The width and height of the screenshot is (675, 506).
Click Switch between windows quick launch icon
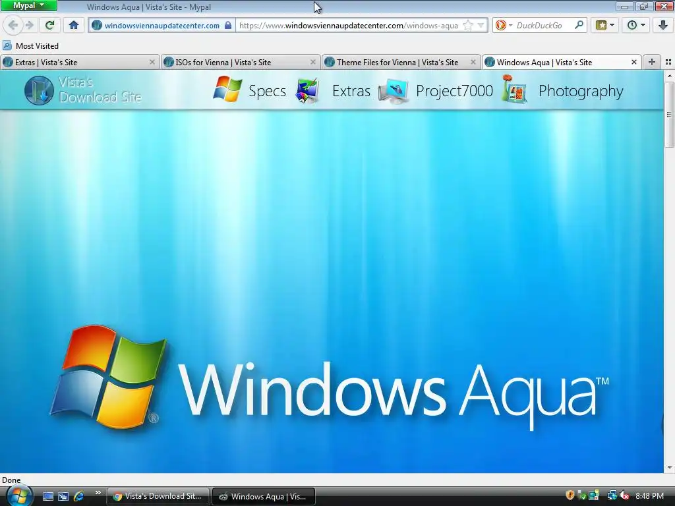tap(63, 497)
